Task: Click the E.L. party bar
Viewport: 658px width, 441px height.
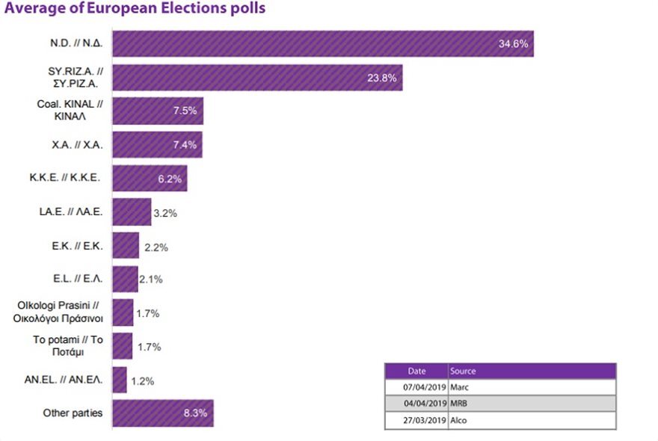Action: tap(125, 279)
